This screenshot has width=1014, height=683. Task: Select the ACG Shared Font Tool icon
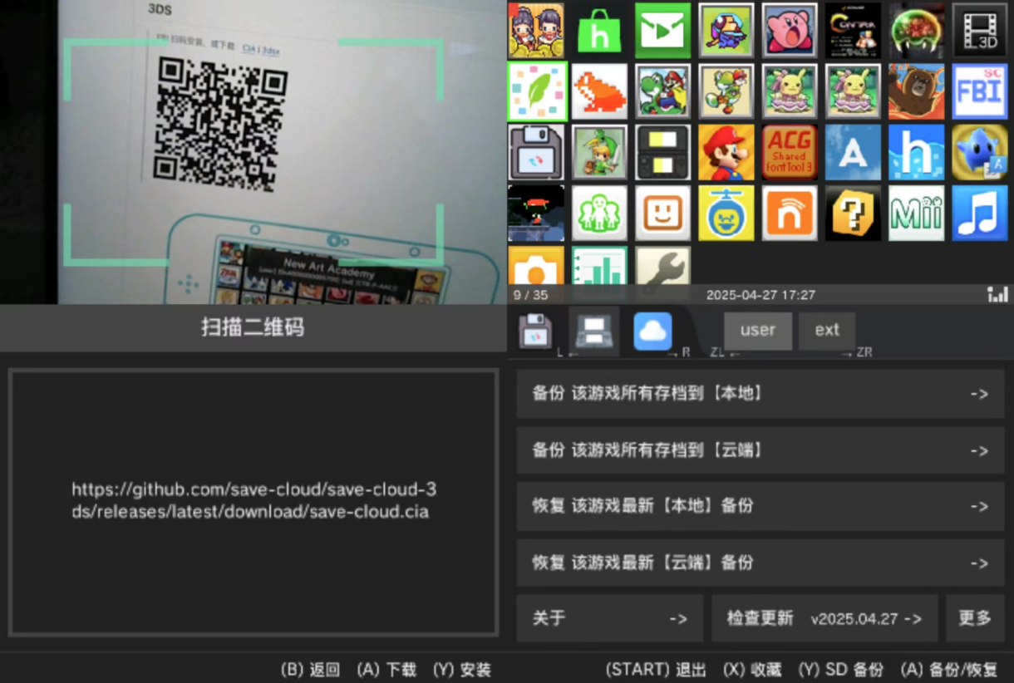790,152
